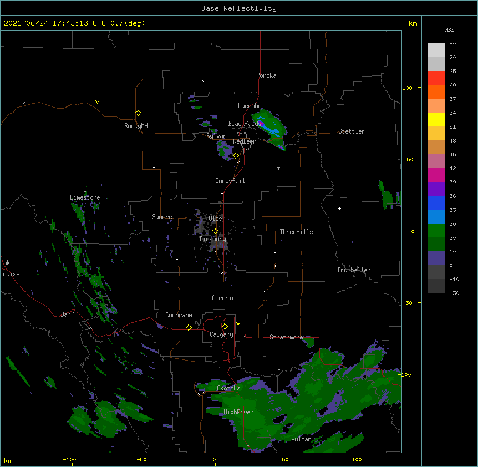This screenshot has width=478, height=467.
Task: Click the orange 57-60 dBZ legend swatch
Action: (x=436, y=92)
